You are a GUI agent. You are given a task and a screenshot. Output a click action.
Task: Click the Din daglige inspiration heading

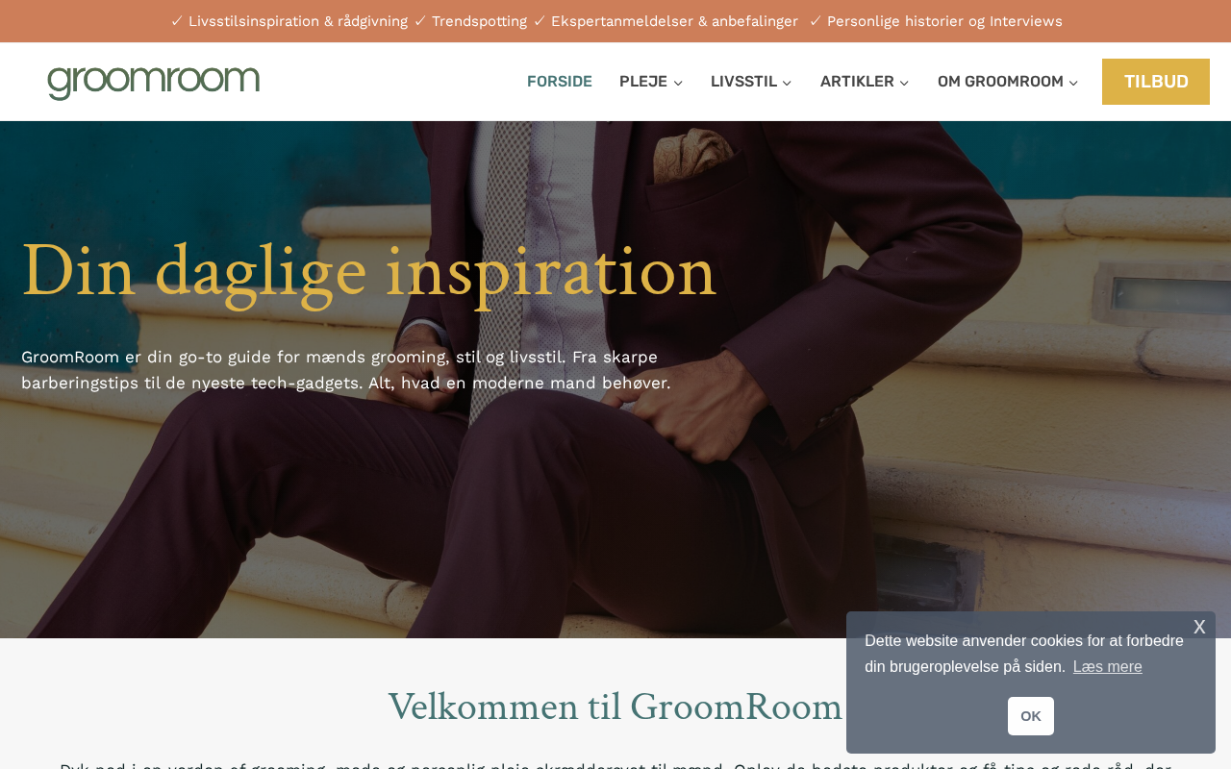coord(368,271)
